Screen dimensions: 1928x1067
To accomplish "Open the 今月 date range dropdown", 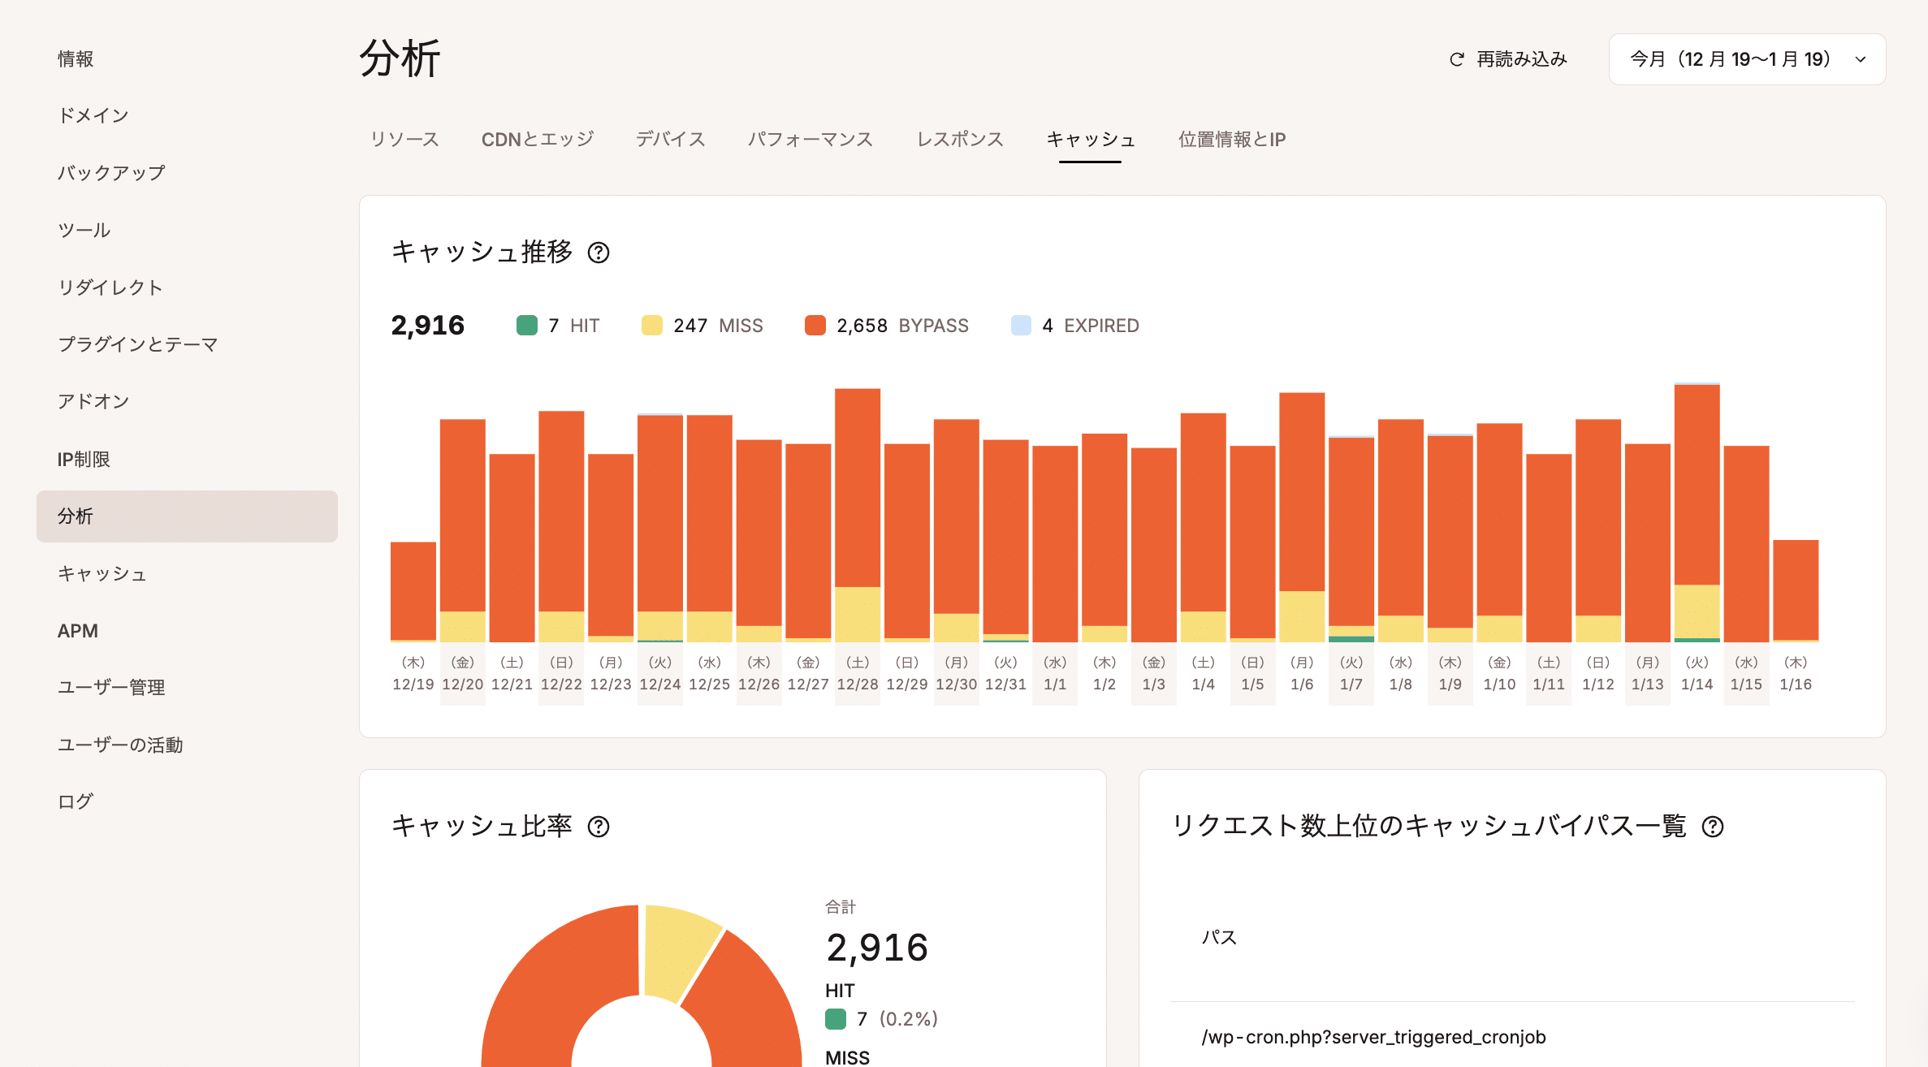I will [1747, 59].
